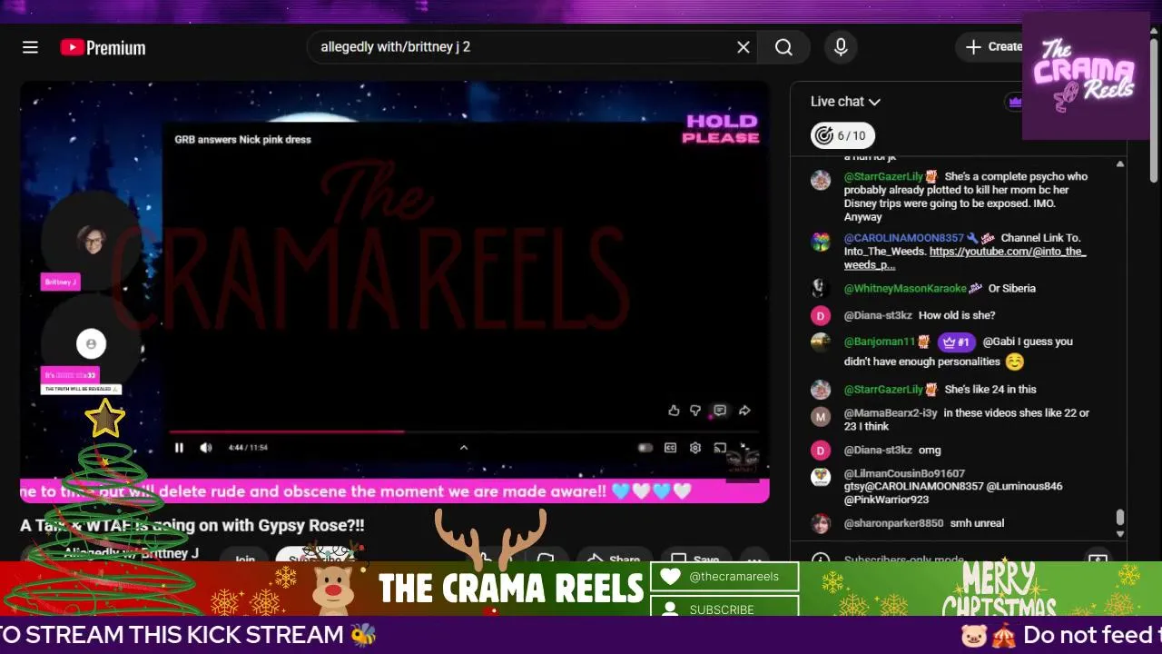Start voice search with microphone
Image resolution: width=1162 pixels, height=654 pixels.
point(841,47)
